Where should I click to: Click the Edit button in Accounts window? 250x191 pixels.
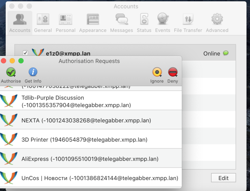point(223,178)
